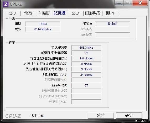
Task: Minimize the CPU-Z window
Action: [119, 3]
